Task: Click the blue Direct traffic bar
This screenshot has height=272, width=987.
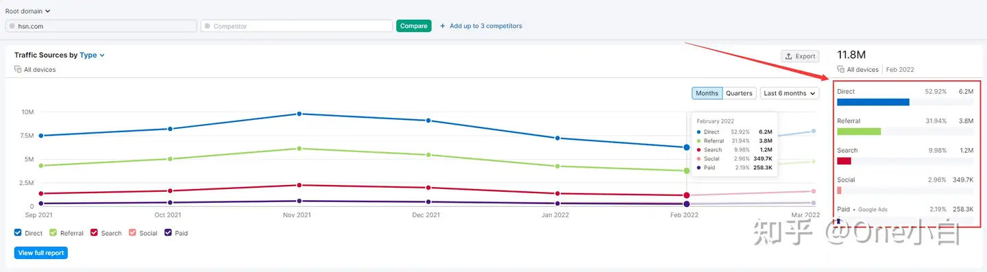Action: (x=873, y=102)
